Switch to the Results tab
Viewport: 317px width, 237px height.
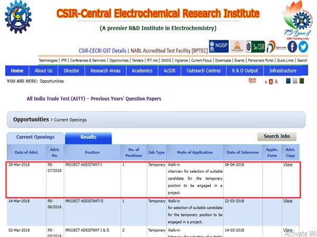pyautogui.click(x=88, y=137)
